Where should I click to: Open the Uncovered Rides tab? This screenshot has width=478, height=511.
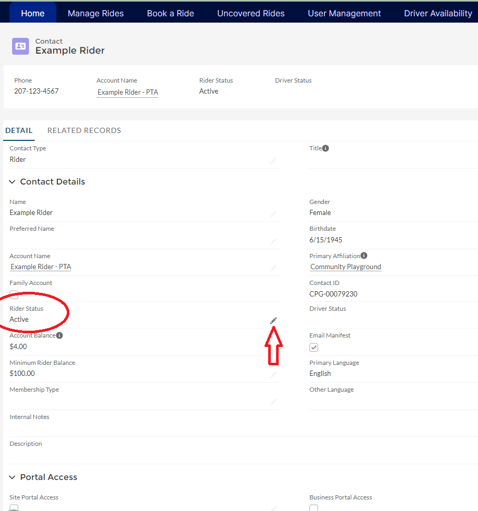251,13
